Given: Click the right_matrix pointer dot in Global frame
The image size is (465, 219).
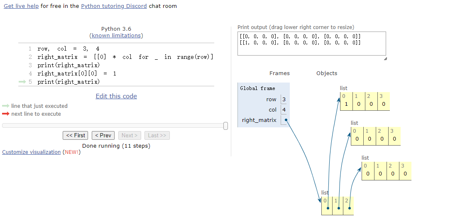Looking at the screenshot, I should [286, 120].
